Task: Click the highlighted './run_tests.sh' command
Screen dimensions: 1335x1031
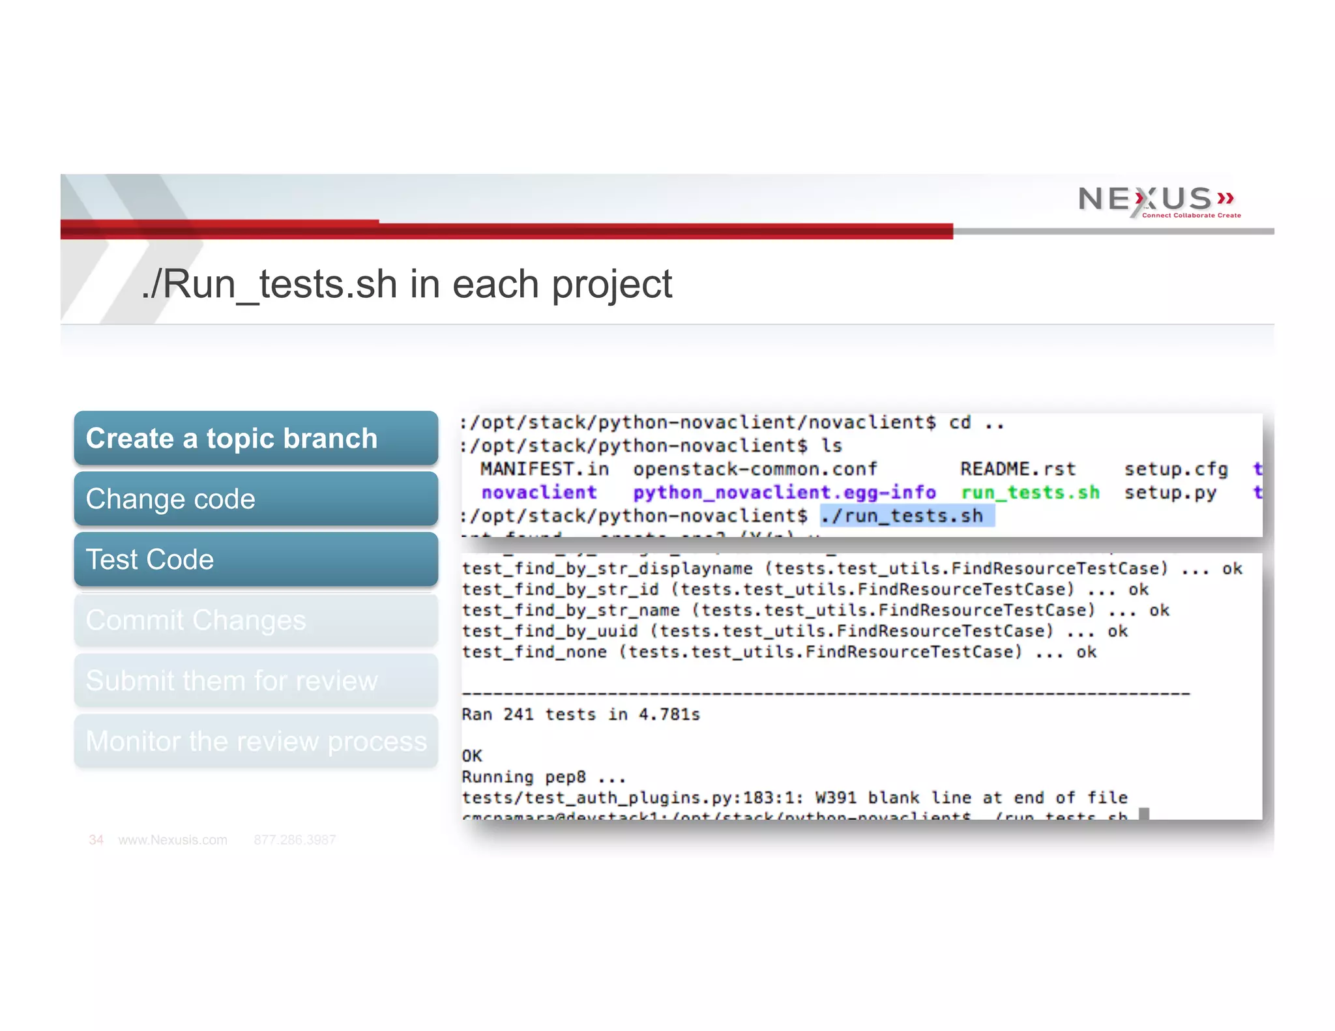Action: [x=907, y=516]
